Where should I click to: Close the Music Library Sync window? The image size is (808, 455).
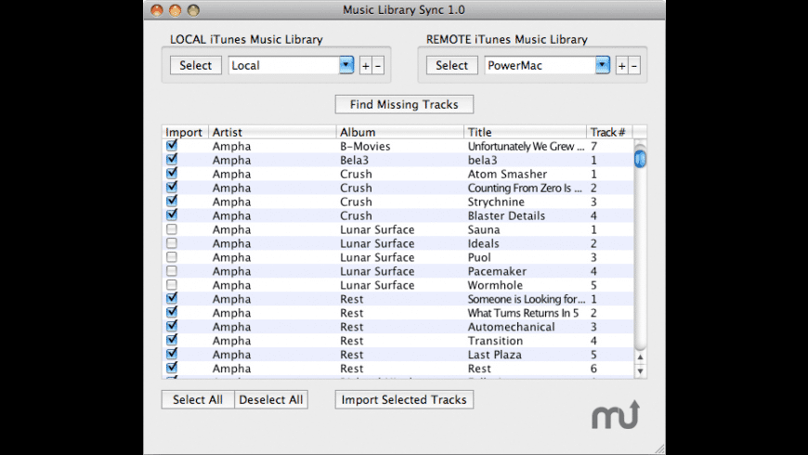157,10
